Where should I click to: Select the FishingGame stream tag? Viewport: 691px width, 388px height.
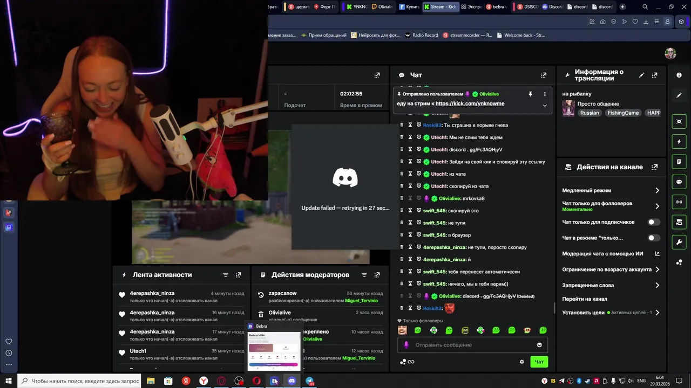(623, 113)
